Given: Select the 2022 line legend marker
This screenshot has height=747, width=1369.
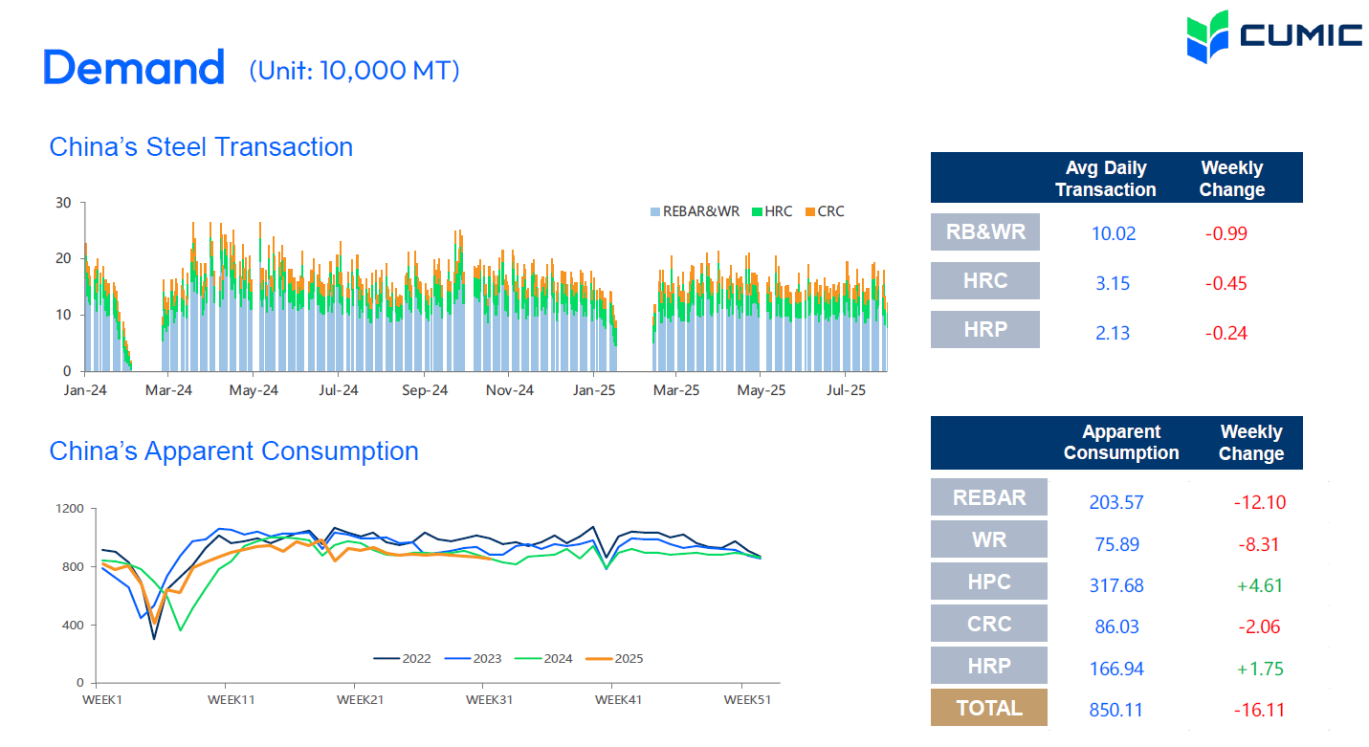Looking at the screenshot, I should (386, 658).
